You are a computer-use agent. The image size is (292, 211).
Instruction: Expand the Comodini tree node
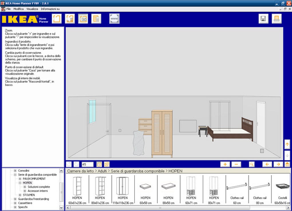point(15,171)
